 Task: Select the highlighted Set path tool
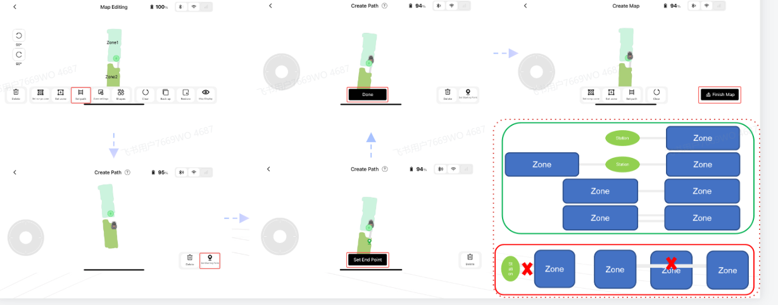pos(81,95)
